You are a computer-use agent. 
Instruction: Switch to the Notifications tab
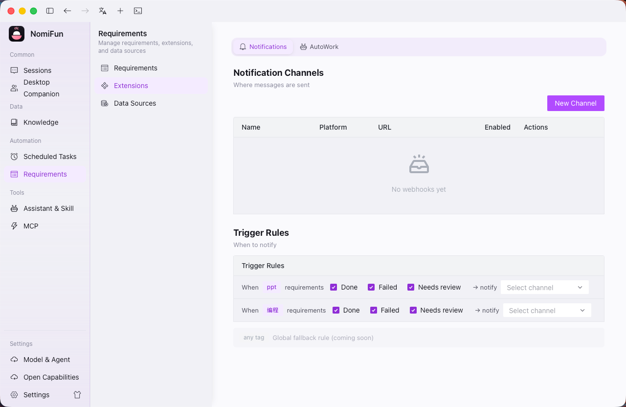pos(263,47)
